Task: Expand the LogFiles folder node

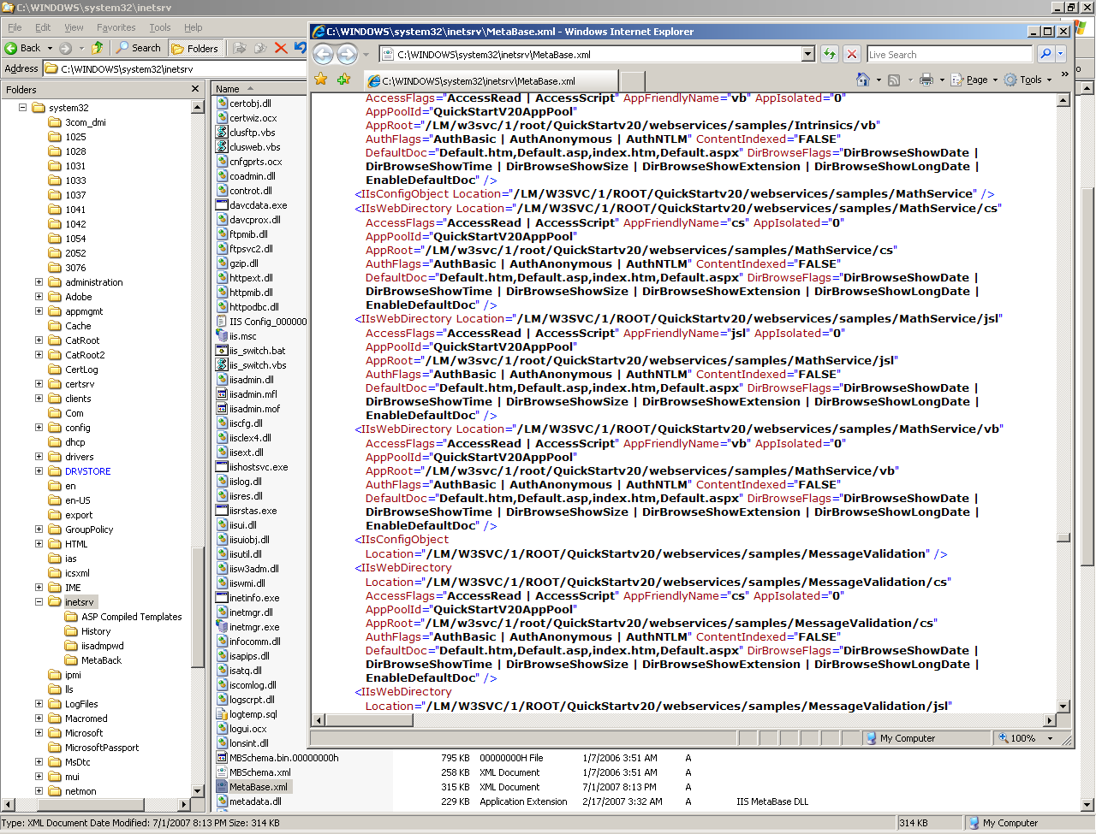Action: pyautogui.click(x=39, y=704)
